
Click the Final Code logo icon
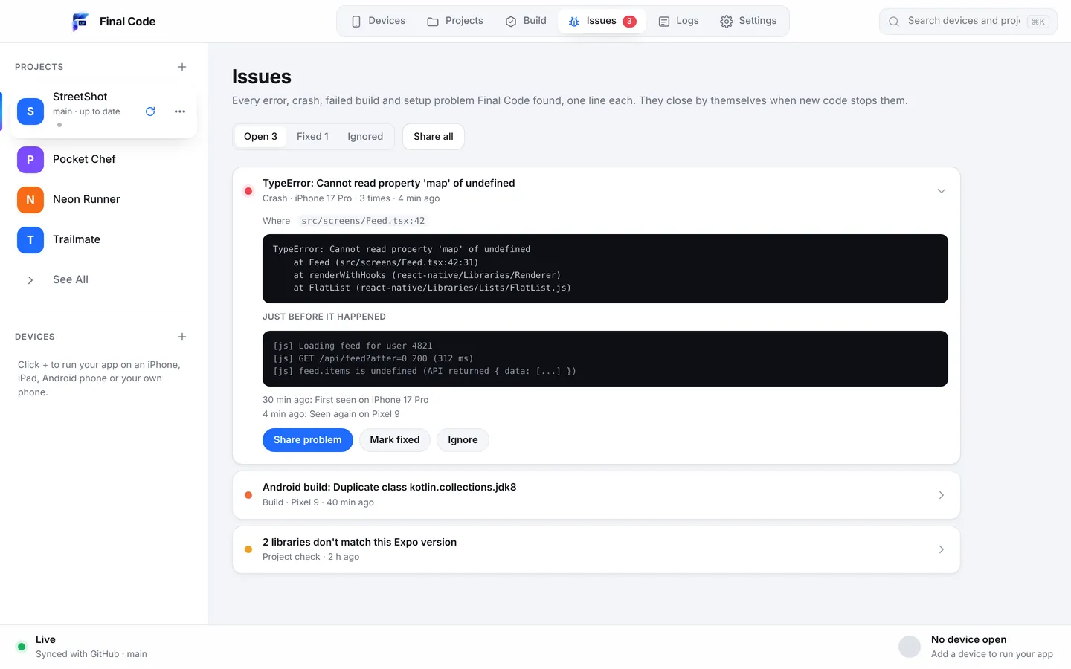(80, 22)
